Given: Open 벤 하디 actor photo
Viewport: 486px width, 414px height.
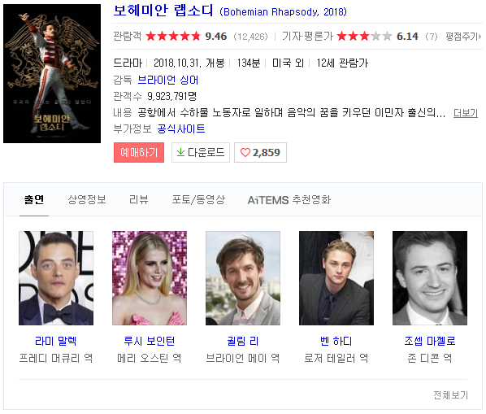Looking at the screenshot, I should [x=336, y=278].
